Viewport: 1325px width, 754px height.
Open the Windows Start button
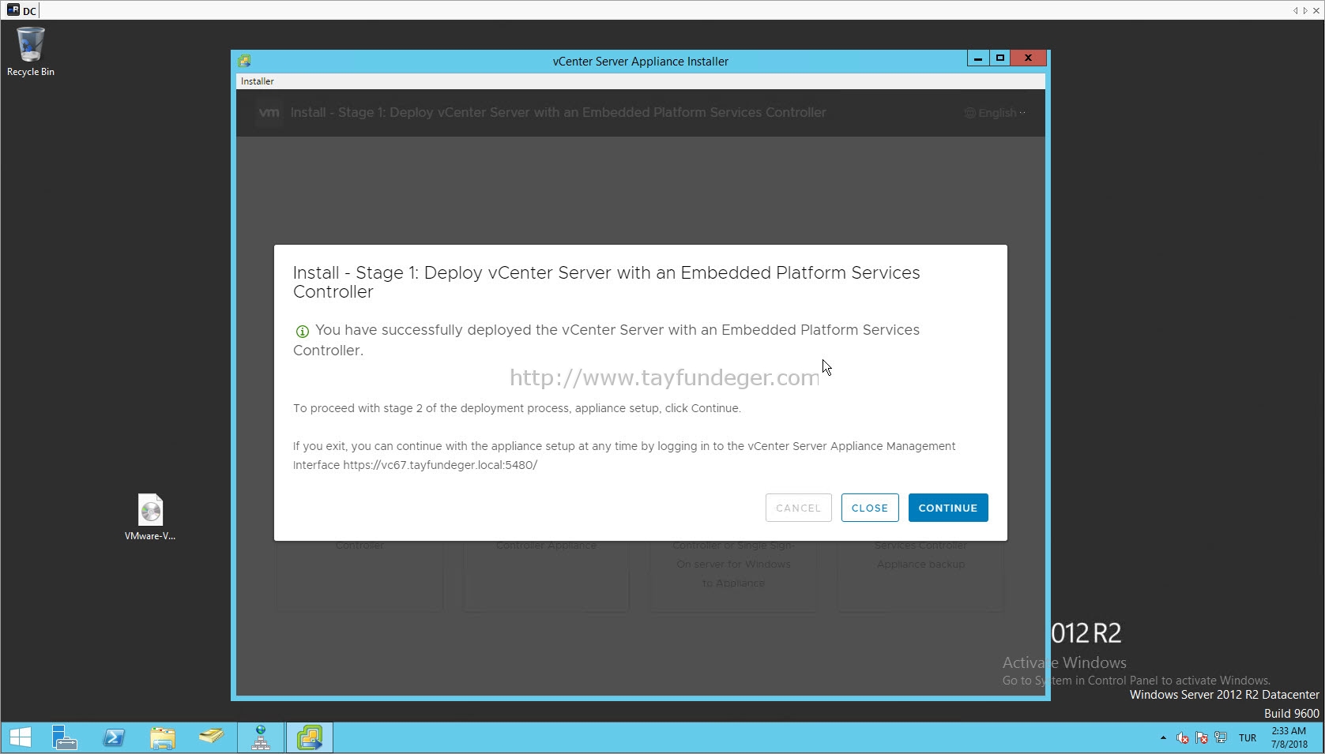(20, 737)
